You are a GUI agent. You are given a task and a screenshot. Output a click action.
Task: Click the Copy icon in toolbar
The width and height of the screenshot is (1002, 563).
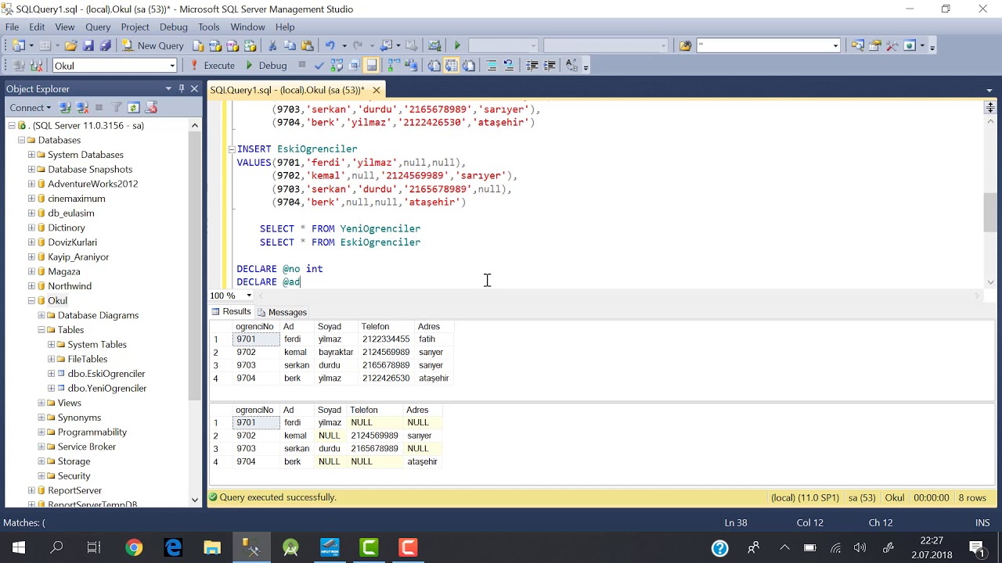[x=290, y=45]
